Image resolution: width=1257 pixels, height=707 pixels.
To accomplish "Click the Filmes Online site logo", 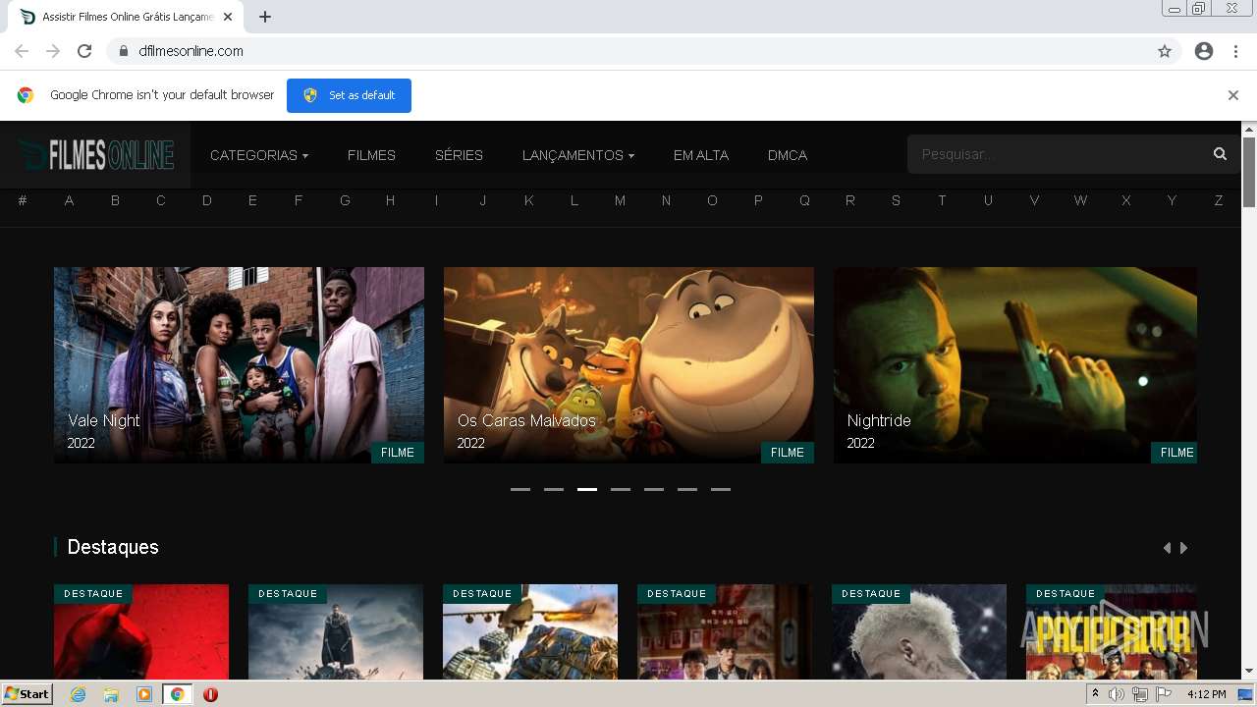I will (96, 154).
